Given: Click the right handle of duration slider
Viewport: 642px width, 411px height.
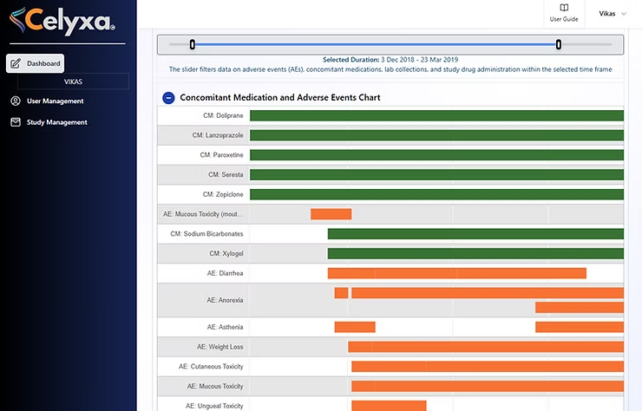Looking at the screenshot, I should (x=559, y=44).
